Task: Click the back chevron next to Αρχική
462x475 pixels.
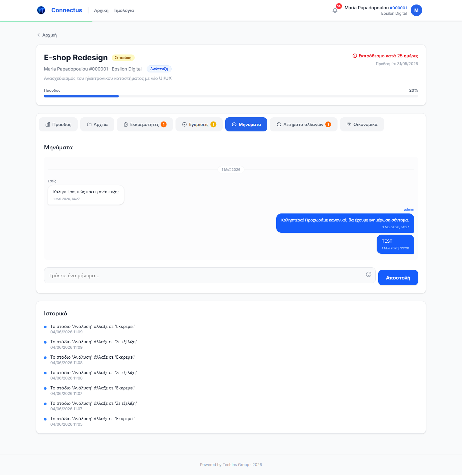Action: tap(38, 35)
